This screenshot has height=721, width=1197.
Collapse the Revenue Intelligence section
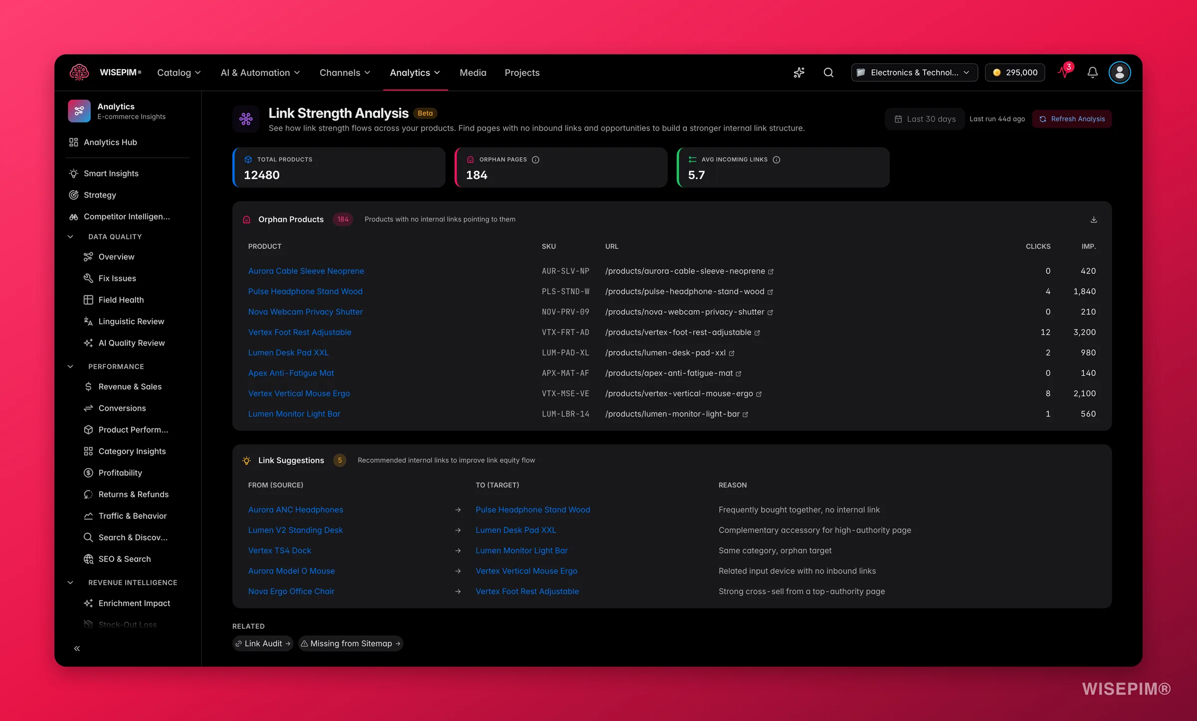(x=70, y=582)
